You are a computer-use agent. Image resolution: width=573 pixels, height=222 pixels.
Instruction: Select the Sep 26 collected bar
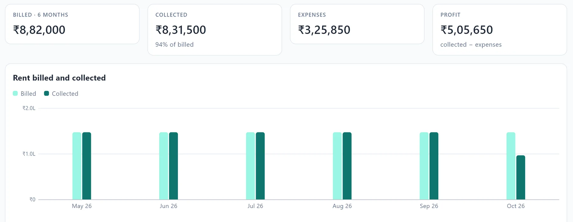pos(434,166)
